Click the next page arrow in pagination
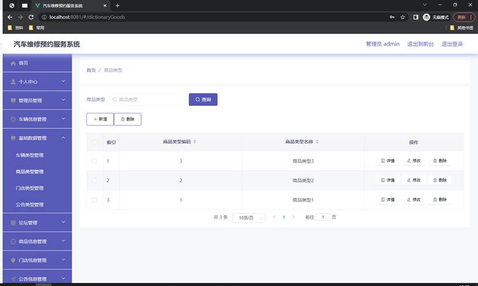Viewport: 478px width, 286px height. [x=293, y=217]
